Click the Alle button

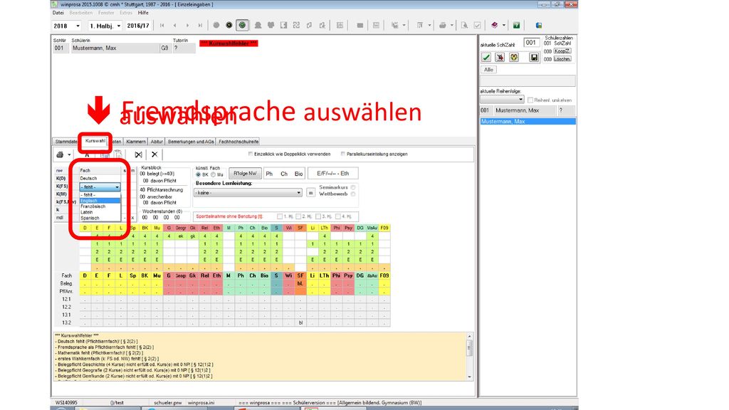click(x=488, y=70)
